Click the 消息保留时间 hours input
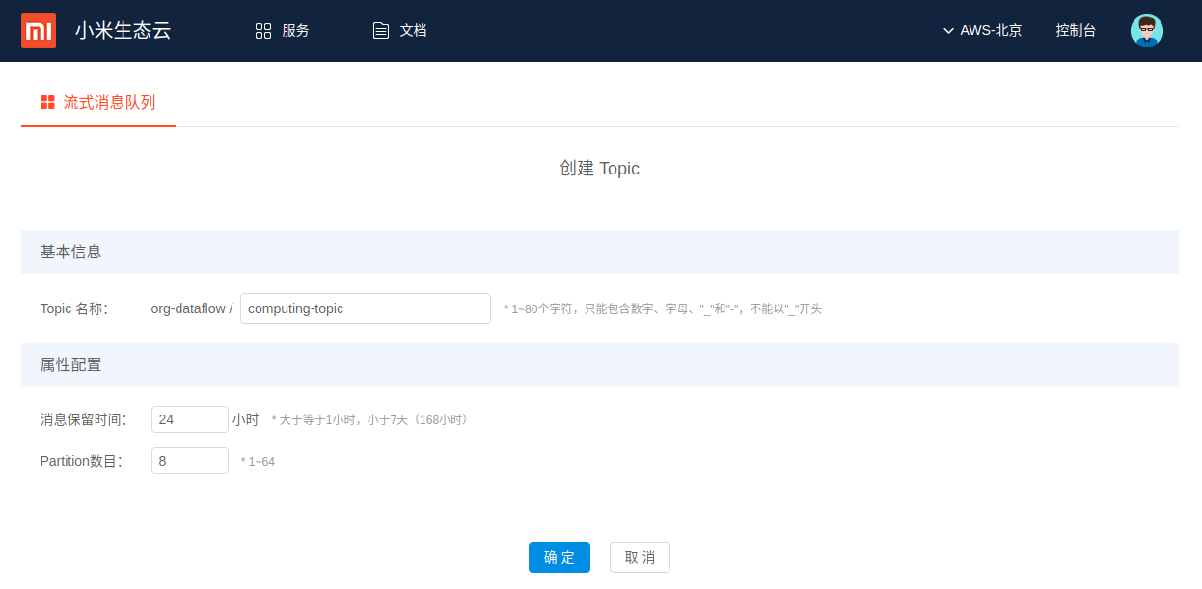Screen dimensions: 1202x589 pos(189,419)
